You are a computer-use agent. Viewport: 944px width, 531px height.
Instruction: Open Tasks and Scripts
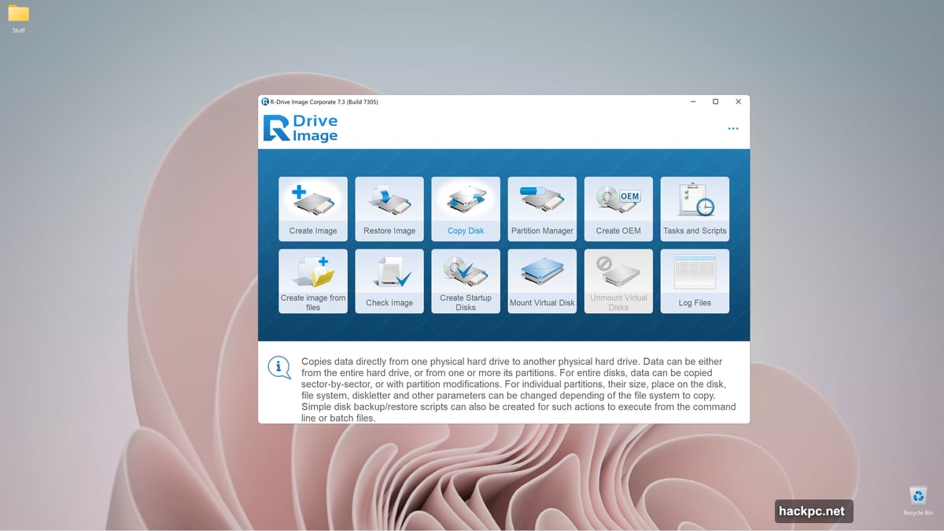tap(695, 208)
